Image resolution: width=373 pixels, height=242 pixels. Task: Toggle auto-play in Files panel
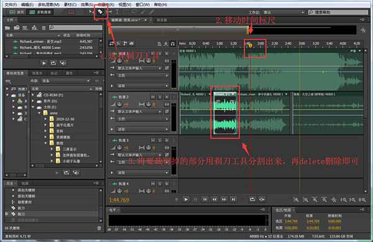coord(63,63)
